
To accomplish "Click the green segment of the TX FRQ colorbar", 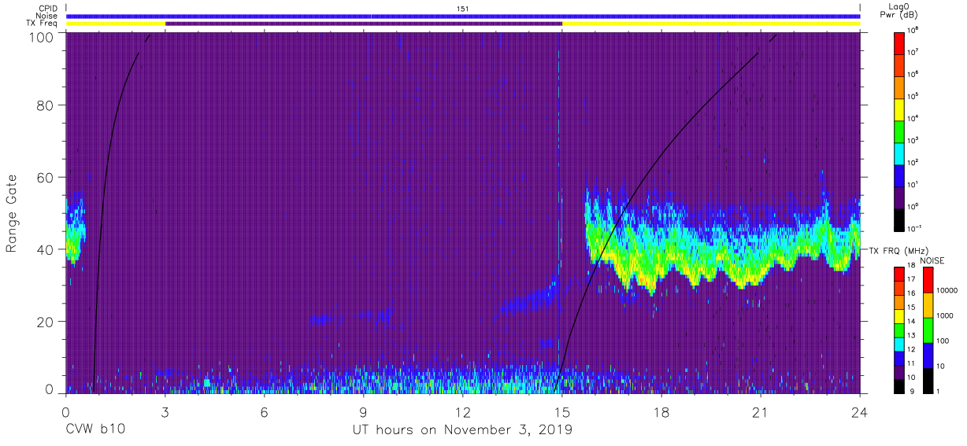I will coord(901,330).
